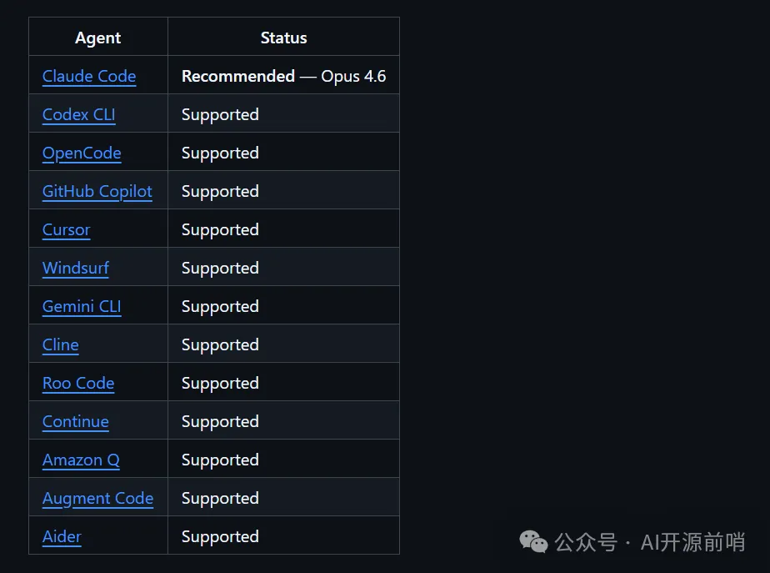Click the Cursor agent link

[67, 229]
